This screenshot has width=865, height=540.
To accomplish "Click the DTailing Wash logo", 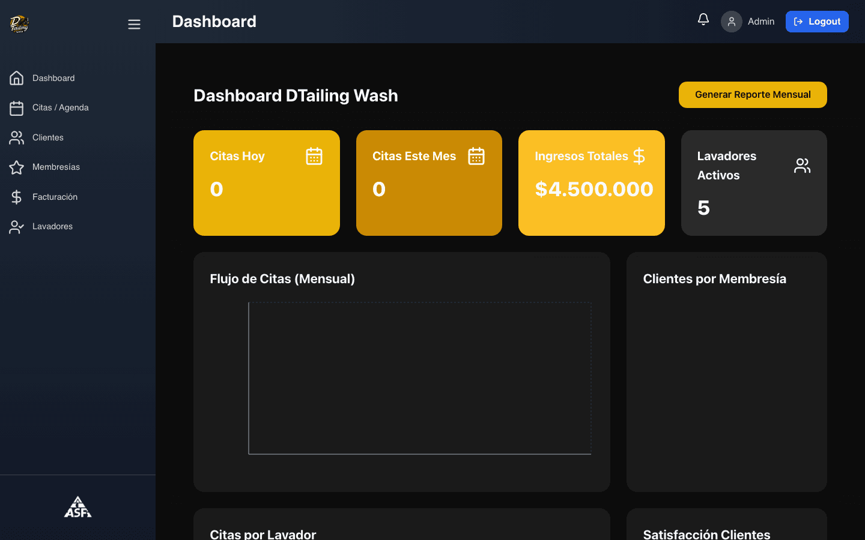I will pos(19,24).
